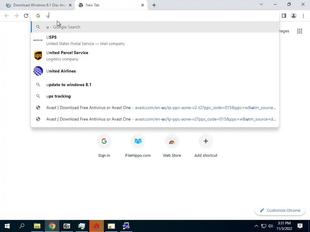Click the Customize Chrome button
The width and height of the screenshot is (310, 232).
coord(280,210)
